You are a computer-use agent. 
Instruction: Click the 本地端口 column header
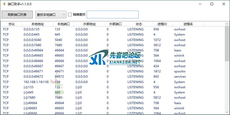coord(64,24)
